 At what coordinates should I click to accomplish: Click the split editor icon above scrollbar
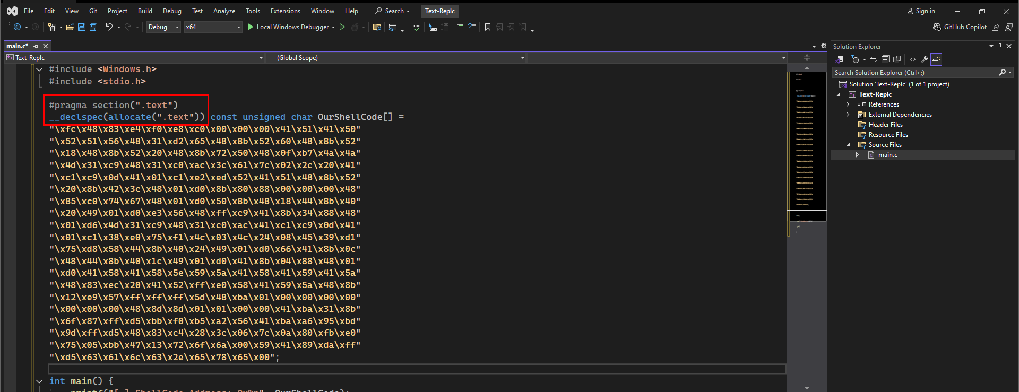807,58
